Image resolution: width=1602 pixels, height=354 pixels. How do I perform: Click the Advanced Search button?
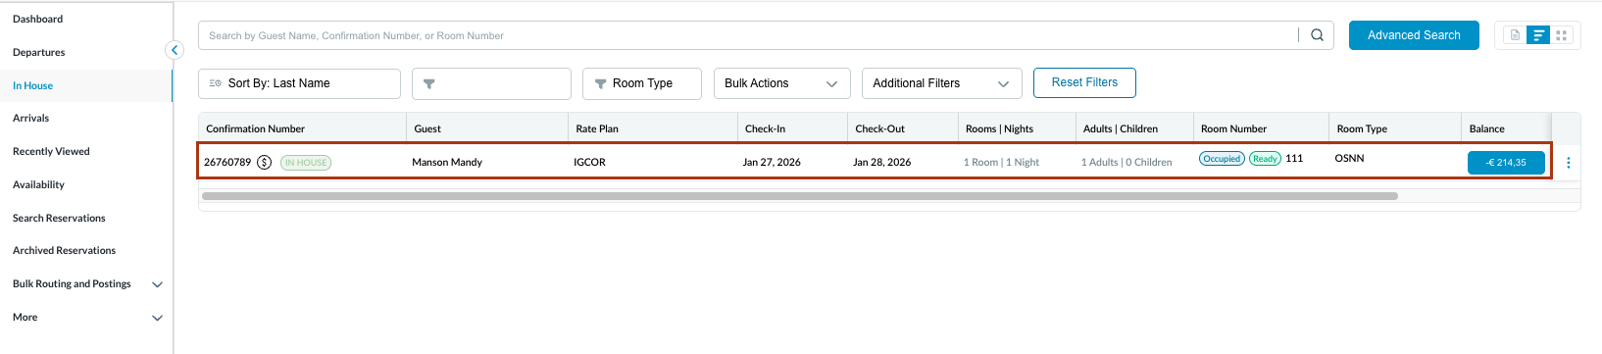(x=1414, y=35)
